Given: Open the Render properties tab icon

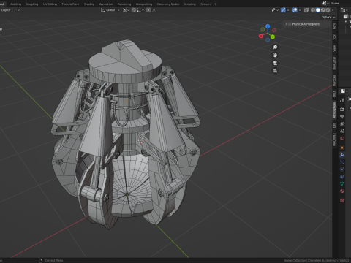Looking at the screenshot, I should click(x=342, y=109).
